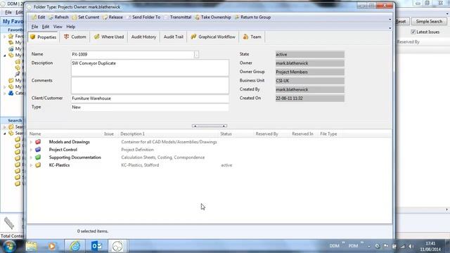
Task: Select the Supporting Documentation row name
Action: (x=75, y=157)
